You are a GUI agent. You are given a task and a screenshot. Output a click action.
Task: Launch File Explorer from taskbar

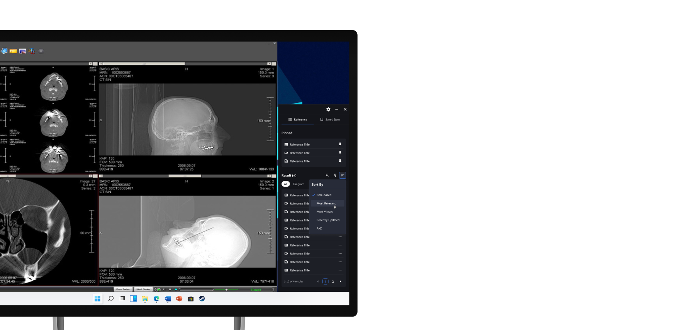pos(145,298)
